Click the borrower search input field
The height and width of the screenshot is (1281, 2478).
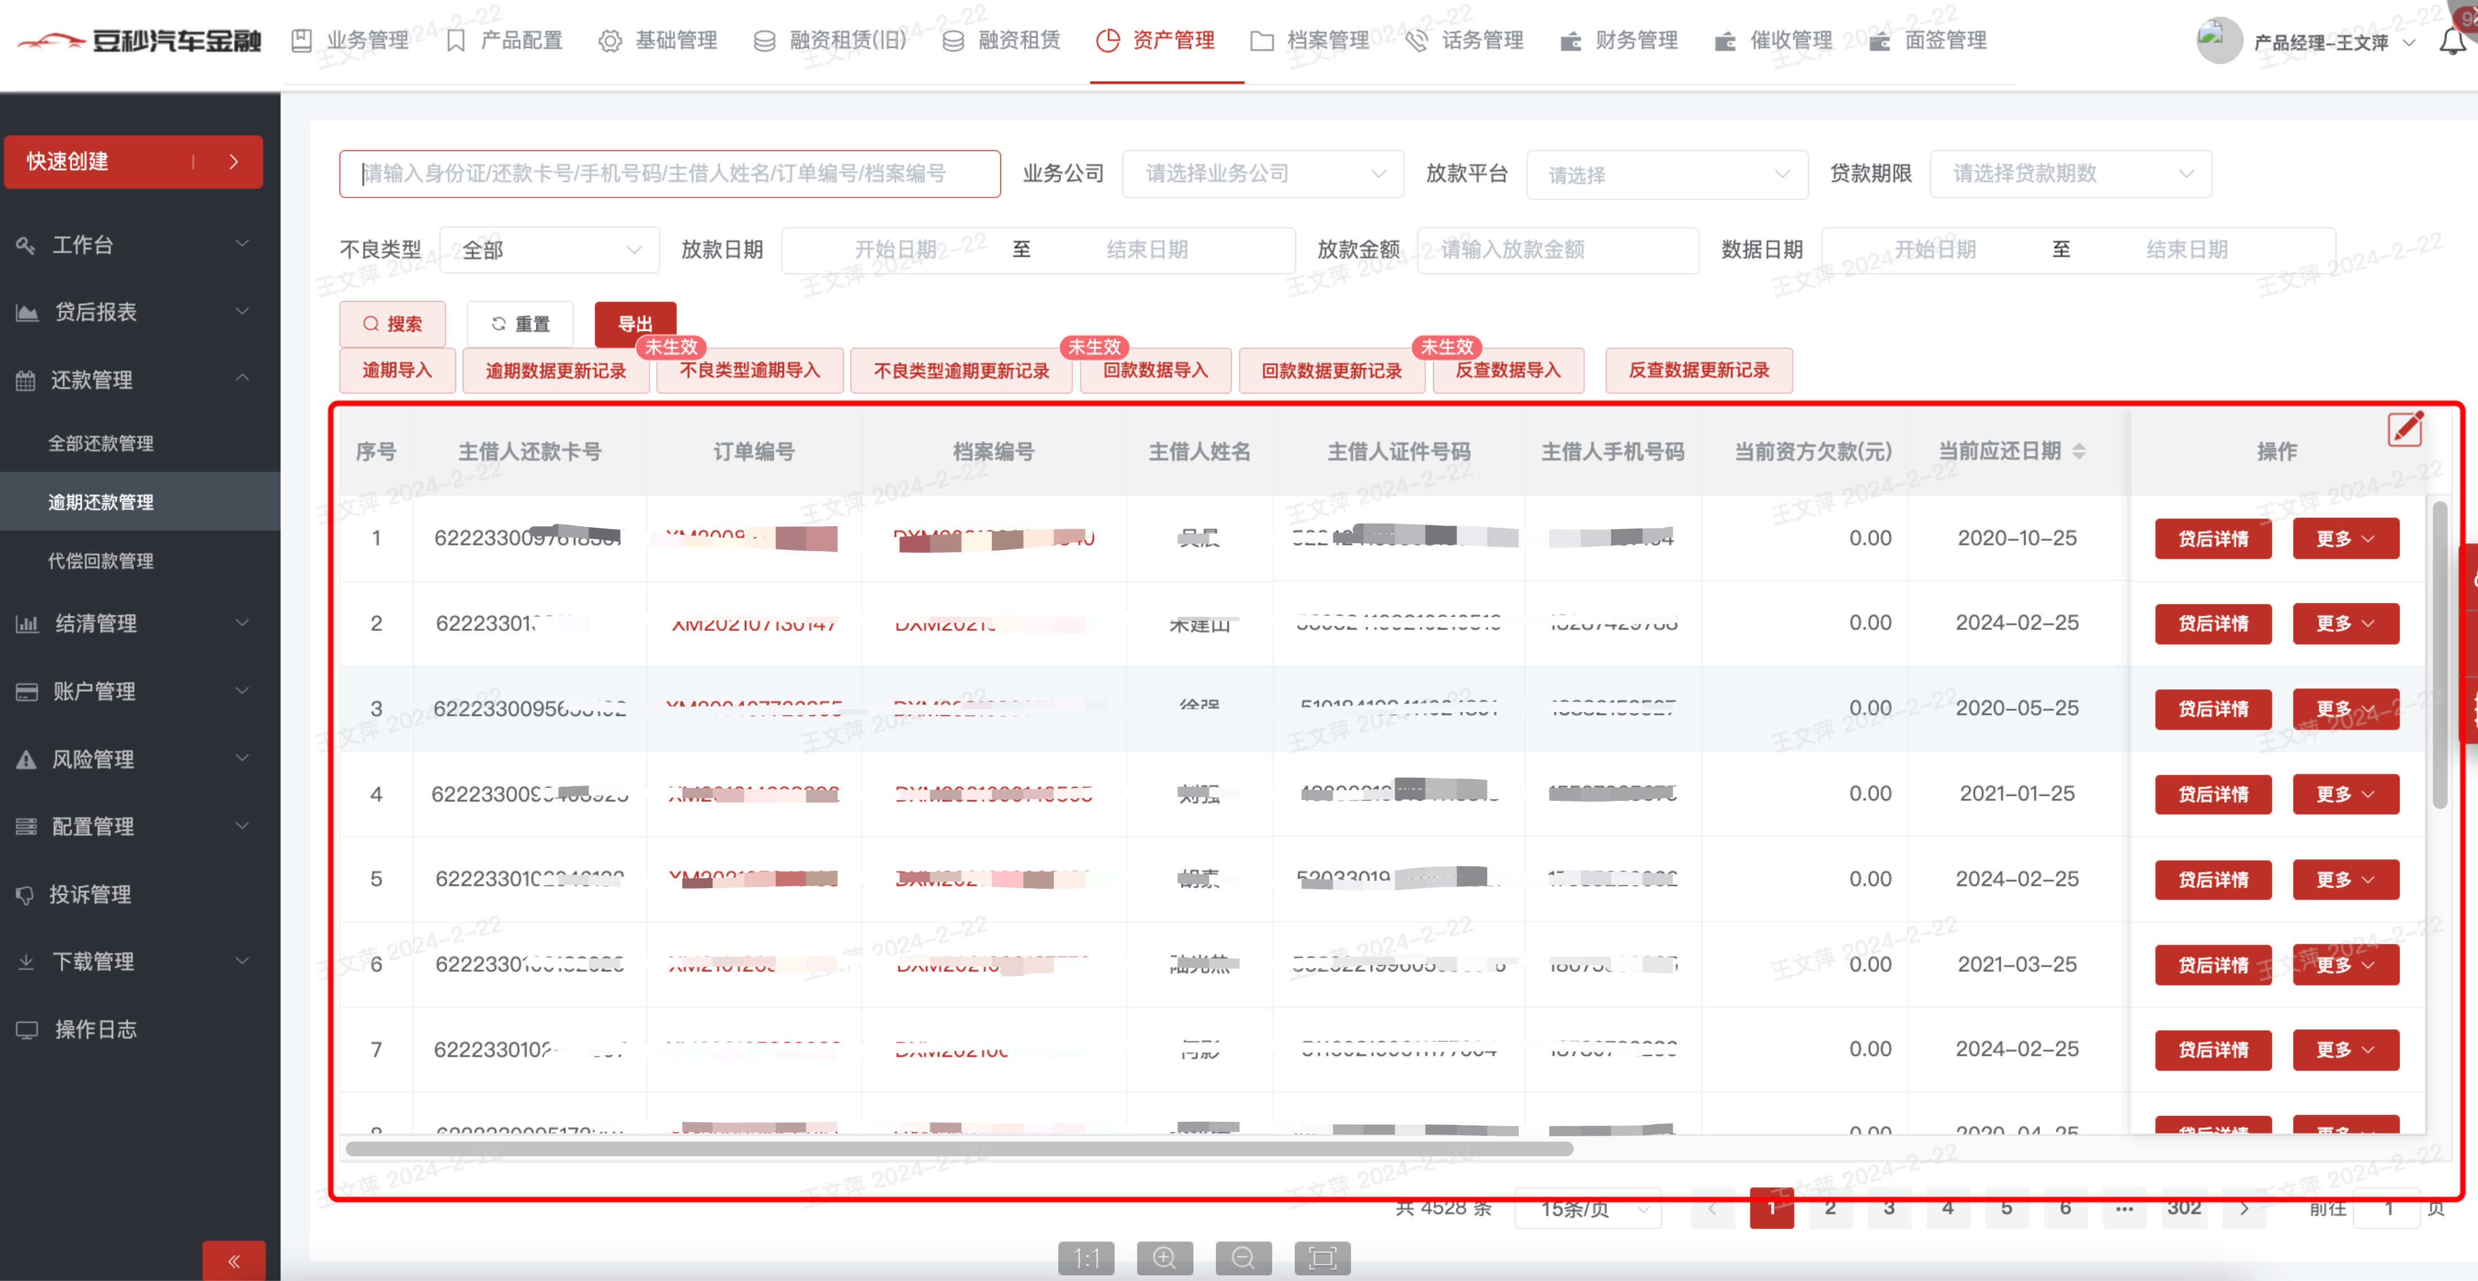click(x=669, y=174)
